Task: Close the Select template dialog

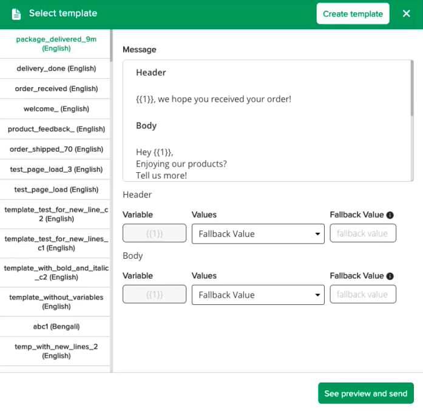Action: pos(407,13)
